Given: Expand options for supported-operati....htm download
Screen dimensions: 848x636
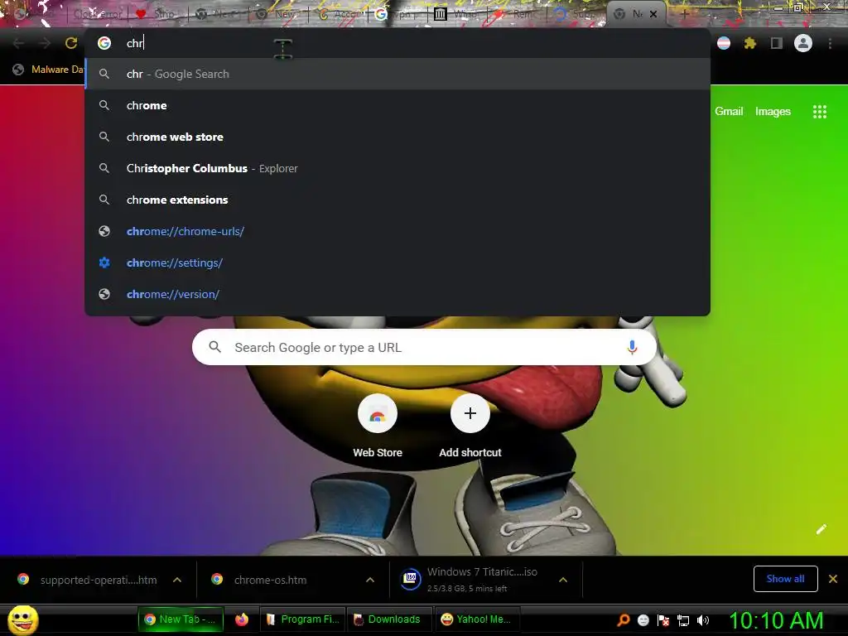Looking at the screenshot, I should [177, 580].
